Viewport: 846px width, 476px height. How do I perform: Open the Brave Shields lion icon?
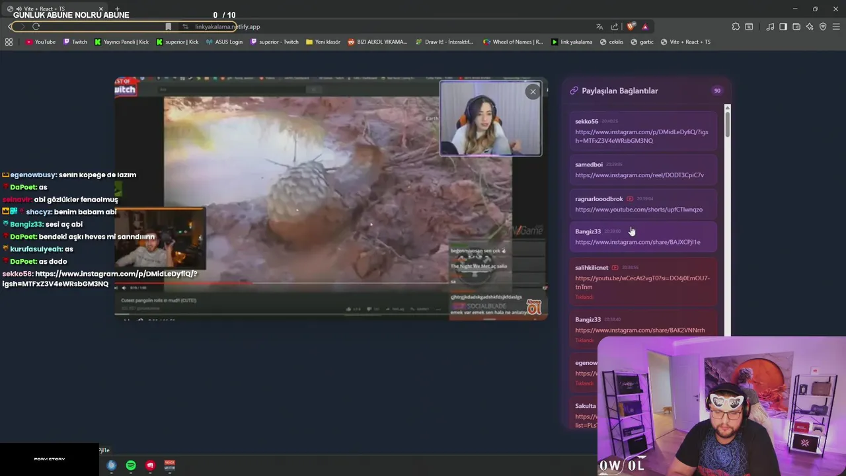[631, 26]
